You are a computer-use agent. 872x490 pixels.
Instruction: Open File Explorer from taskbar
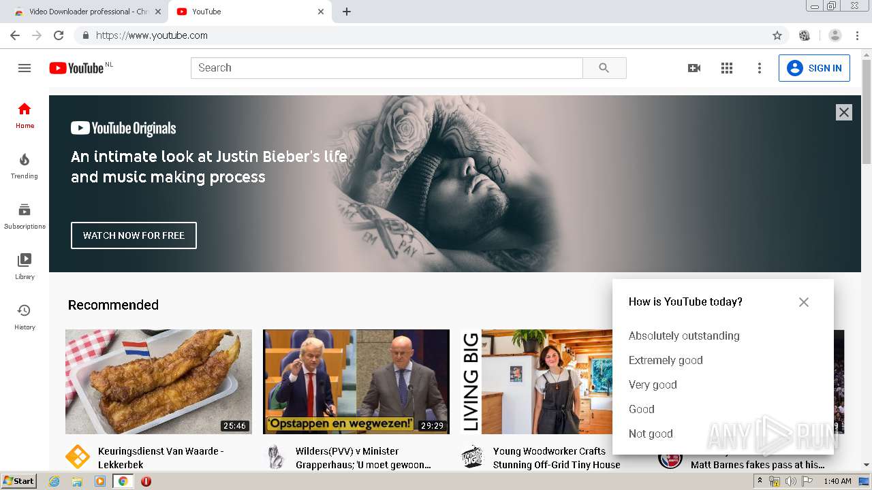click(x=77, y=481)
